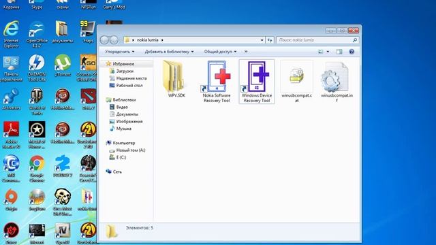436x245 pixels.
Task: Refresh the nokia lumia folder view
Action: pyautogui.click(x=270, y=40)
